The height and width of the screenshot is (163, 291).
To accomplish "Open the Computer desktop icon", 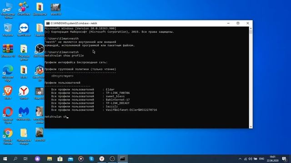I will tap(8, 10).
